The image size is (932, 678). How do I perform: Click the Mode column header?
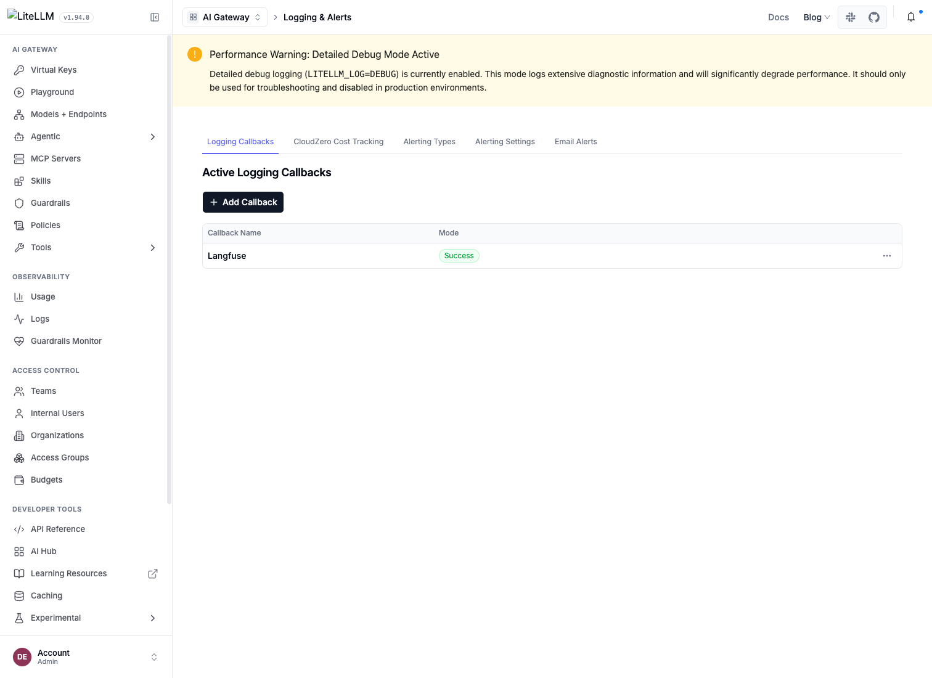pos(449,233)
